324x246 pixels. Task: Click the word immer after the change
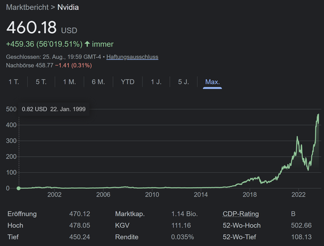(102, 44)
